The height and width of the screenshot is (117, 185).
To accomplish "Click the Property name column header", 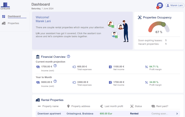I will (x=50, y=106).
